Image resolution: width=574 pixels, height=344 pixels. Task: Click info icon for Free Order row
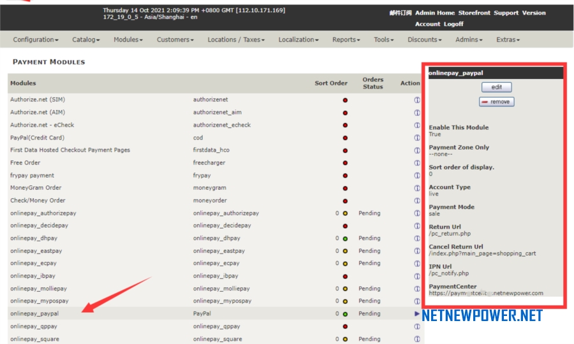click(417, 162)
